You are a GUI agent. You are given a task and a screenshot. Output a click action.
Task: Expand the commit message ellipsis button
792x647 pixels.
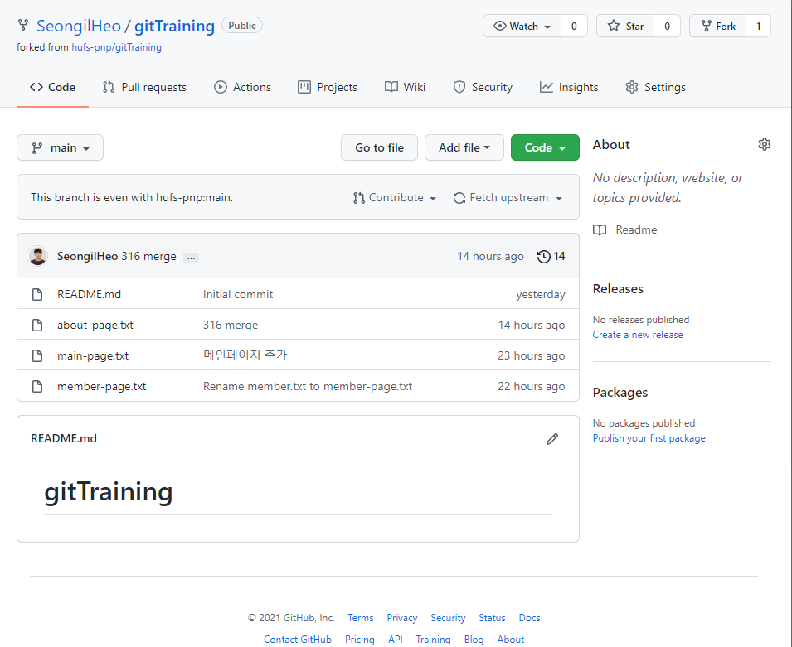pos(191,258)
